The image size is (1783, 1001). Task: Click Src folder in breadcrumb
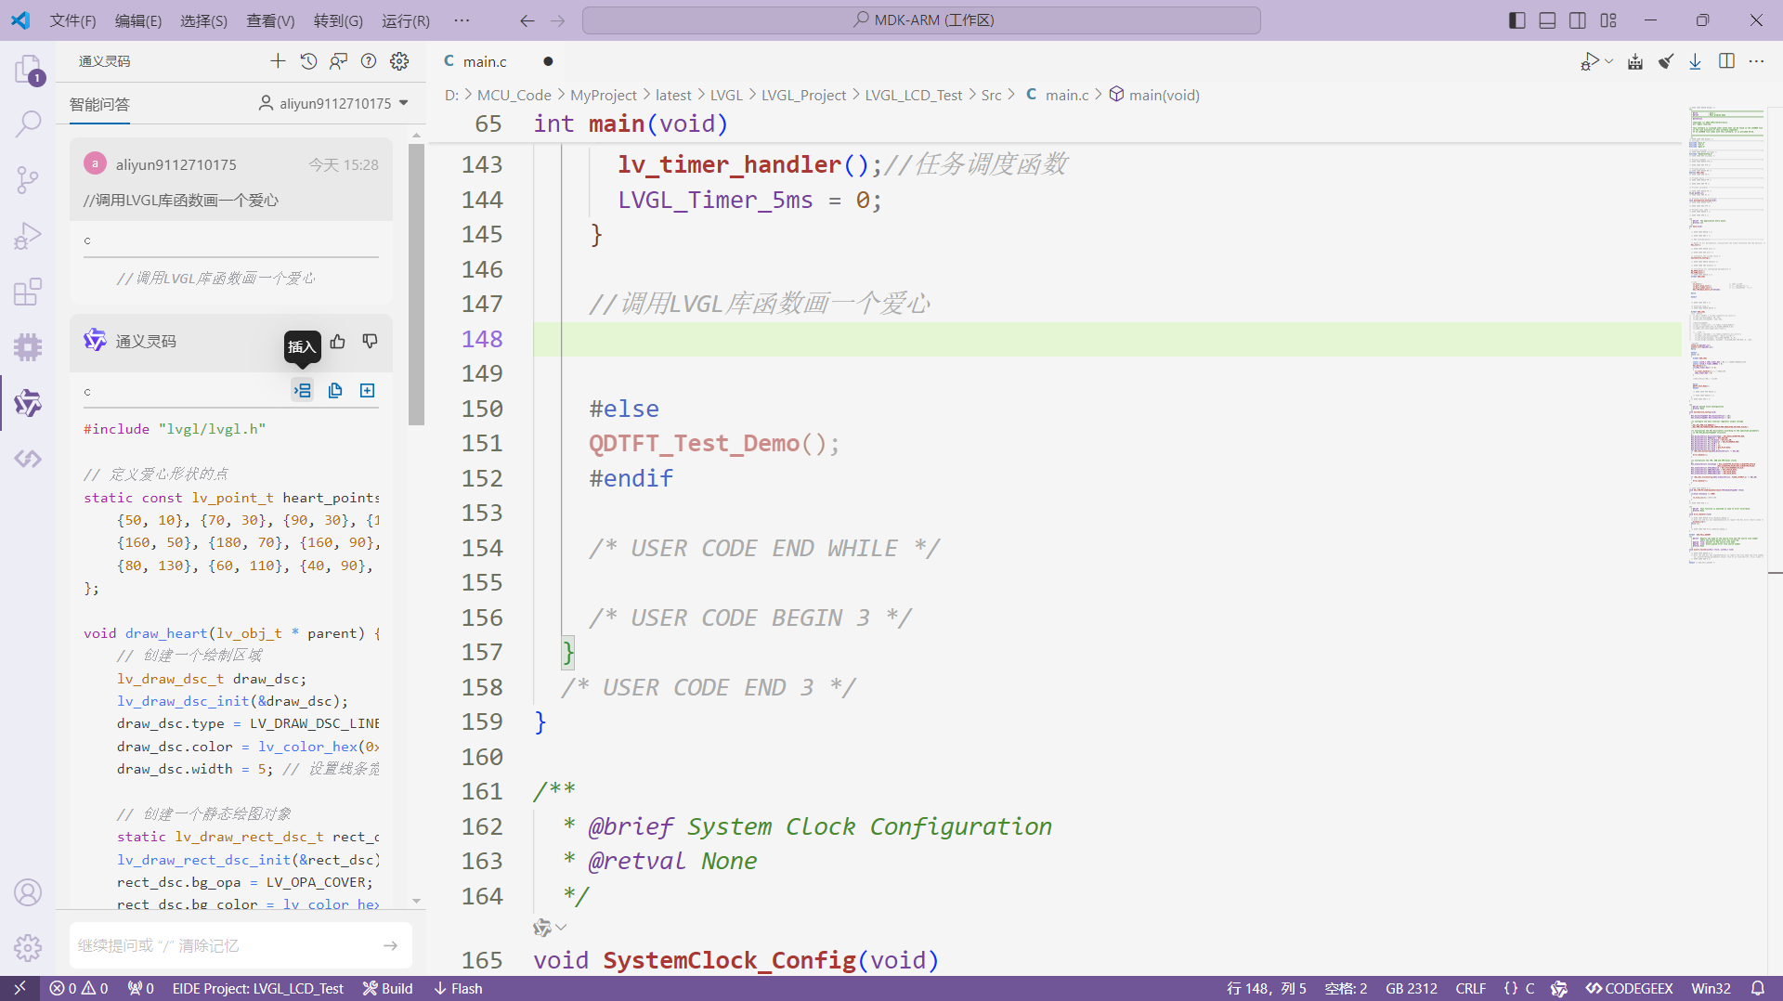click(991, 95)
